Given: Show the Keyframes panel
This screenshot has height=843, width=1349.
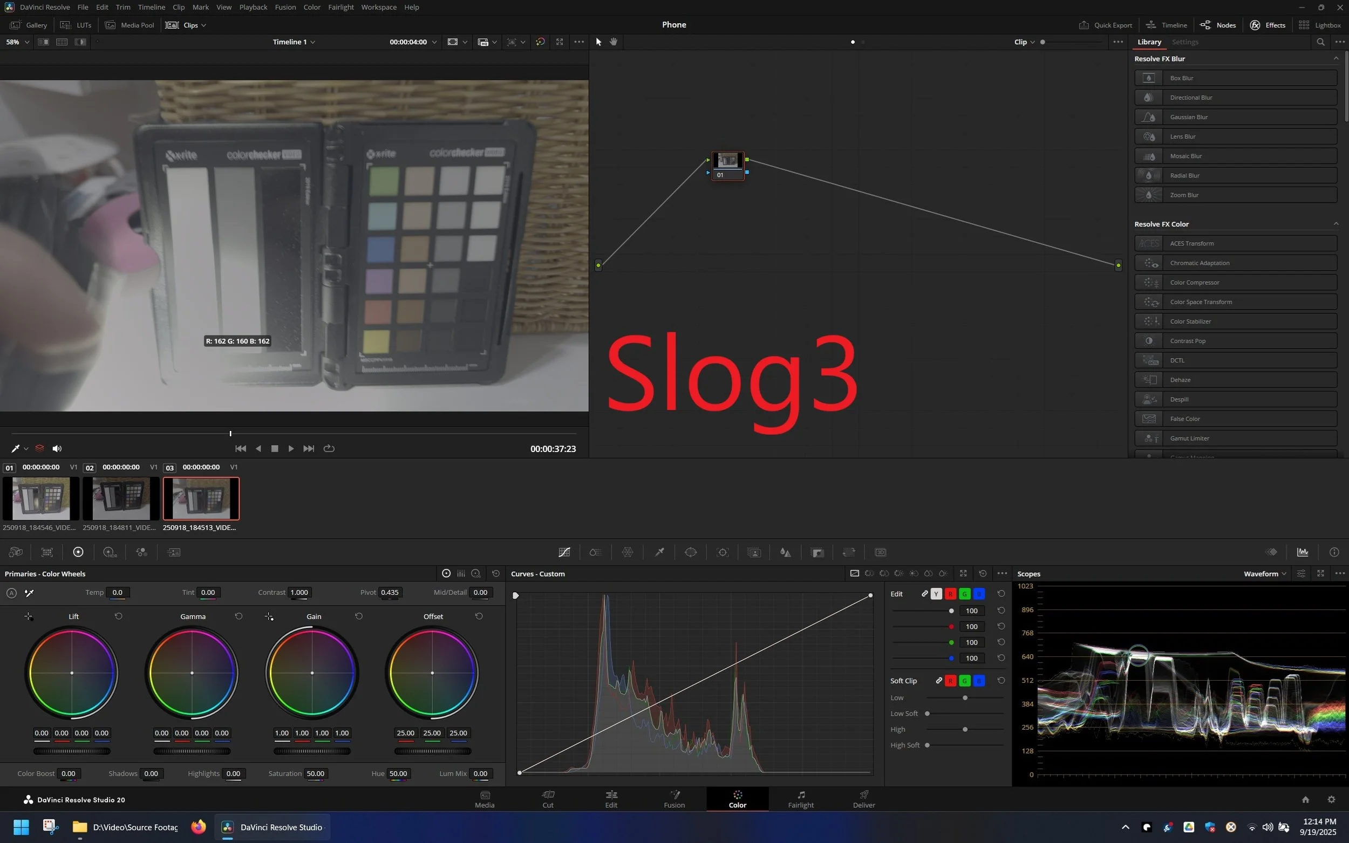Looking at the screenshot, I should (x=1271, y=552).
